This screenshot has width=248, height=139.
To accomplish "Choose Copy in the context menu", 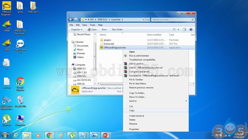I will pos(156,110).
